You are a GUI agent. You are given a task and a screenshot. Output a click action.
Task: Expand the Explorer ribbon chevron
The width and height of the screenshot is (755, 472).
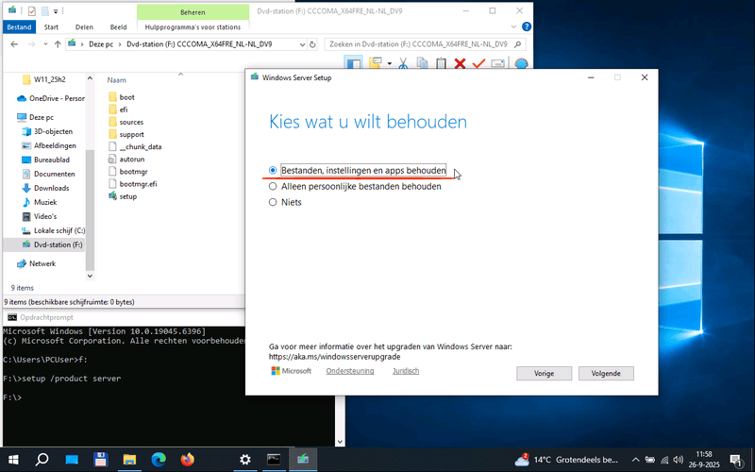(513, 27)
